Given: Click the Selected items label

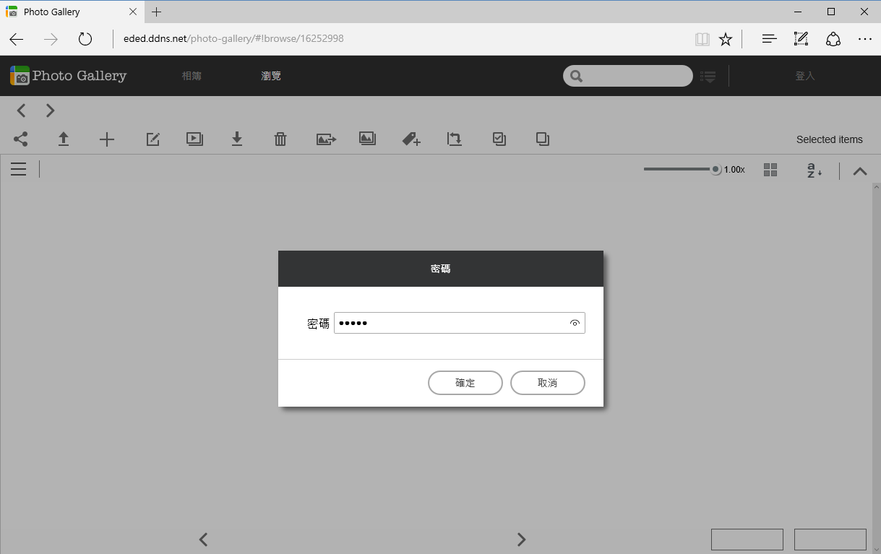Looking at the screenshot, I should (830, 139).
